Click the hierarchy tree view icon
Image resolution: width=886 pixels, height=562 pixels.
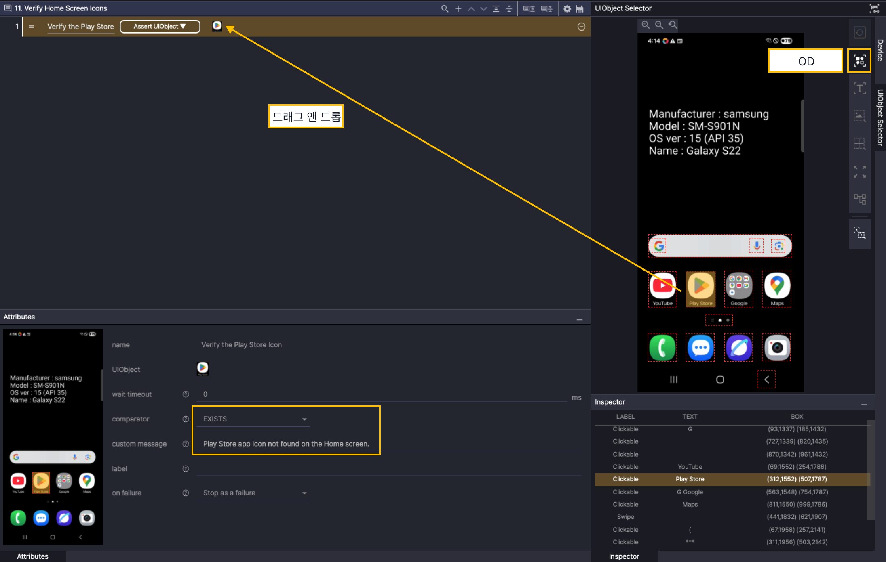click(x=859, y=199)
